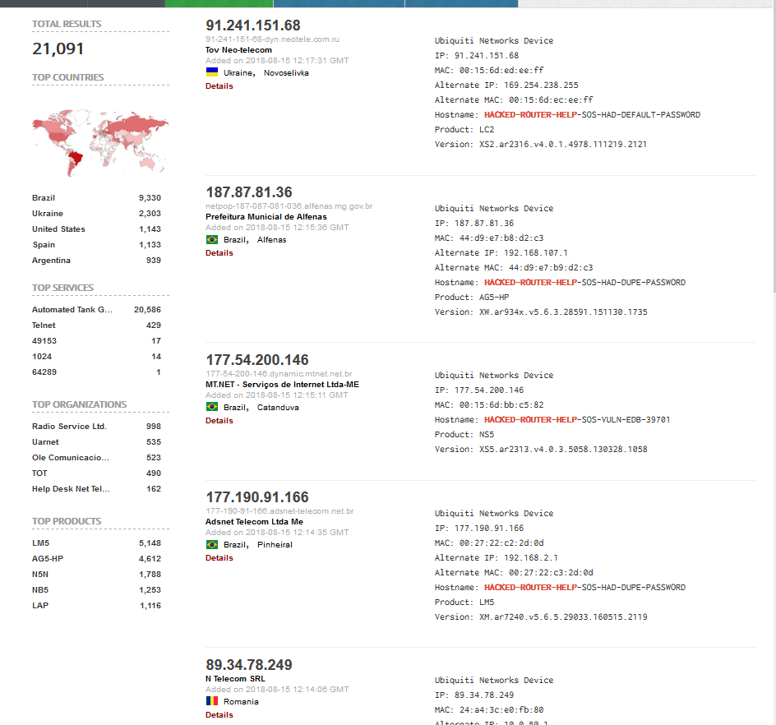776x725 pixels.
Task: Click the Brazil flag icon beside Pinheiral
Action: 212,544
